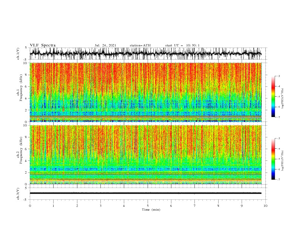Click the "-3" tick on ch.1 colorbar
The height and width of the screenshot is (231, 299).
278,76
